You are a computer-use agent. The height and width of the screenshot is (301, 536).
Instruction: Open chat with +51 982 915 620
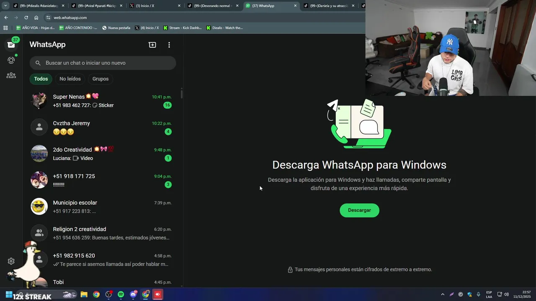pos(103,260)
